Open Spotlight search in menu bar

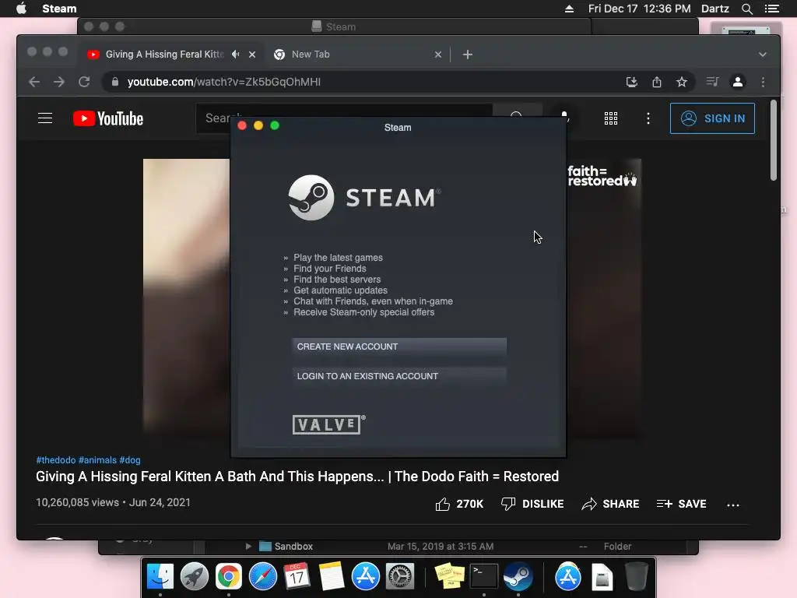(x=746, y=9)
